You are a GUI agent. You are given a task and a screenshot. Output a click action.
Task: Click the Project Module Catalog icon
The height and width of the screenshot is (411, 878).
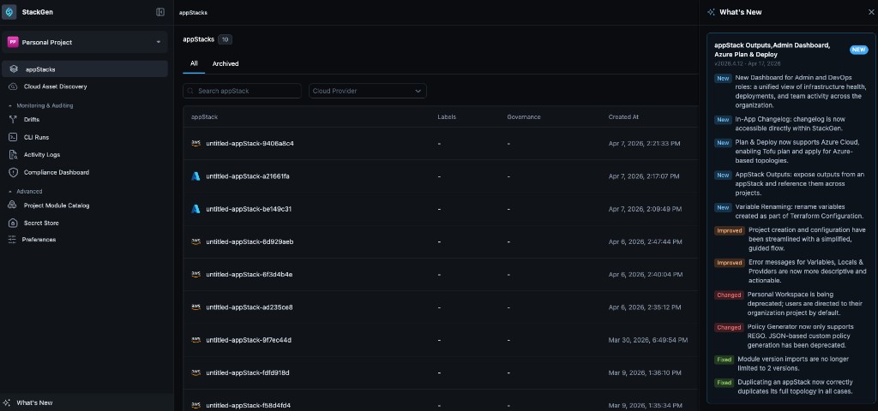coord(12,205)
